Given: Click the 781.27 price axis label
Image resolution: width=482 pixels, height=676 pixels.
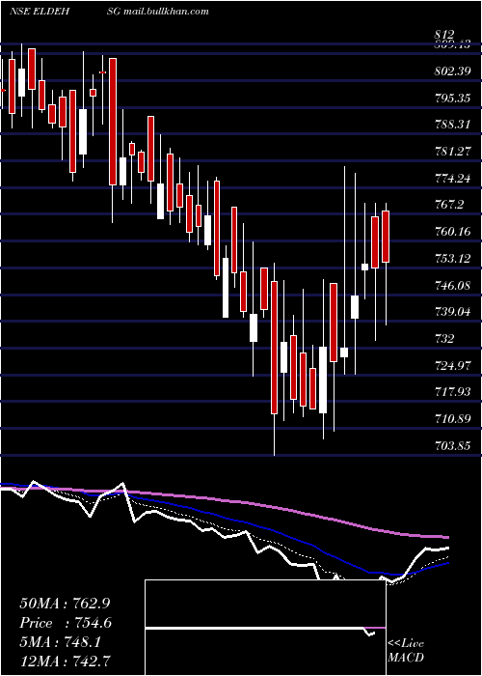Looking at the screenshot, I should pos(452,152).
